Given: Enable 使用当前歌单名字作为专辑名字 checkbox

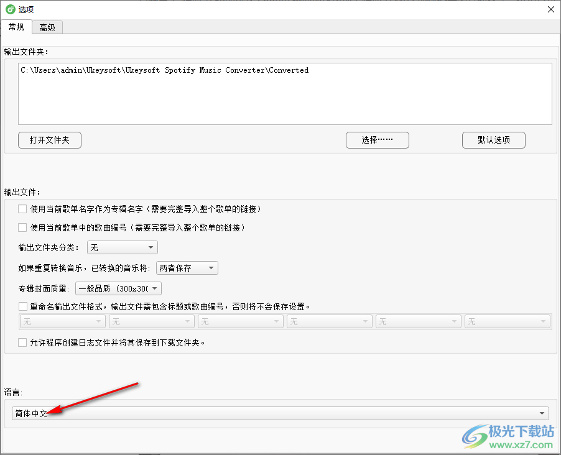Looking at the screenshot, I should pyautogui.click(x=22, y=209).
